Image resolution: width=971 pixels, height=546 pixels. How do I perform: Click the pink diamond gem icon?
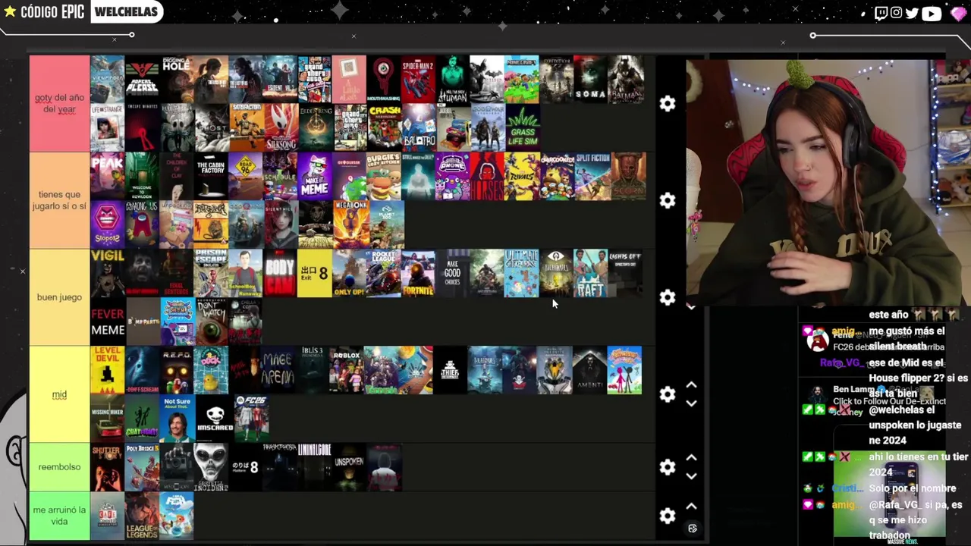click(958, 13)
